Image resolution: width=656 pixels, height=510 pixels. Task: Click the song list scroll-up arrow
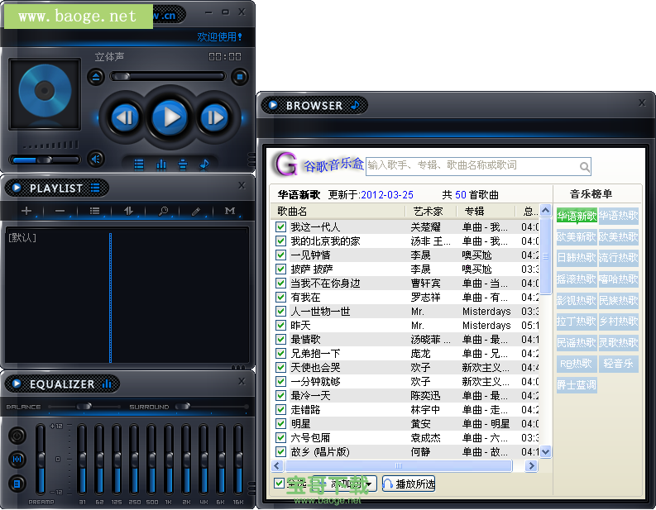pyautogui.click(x=545, y=210)
